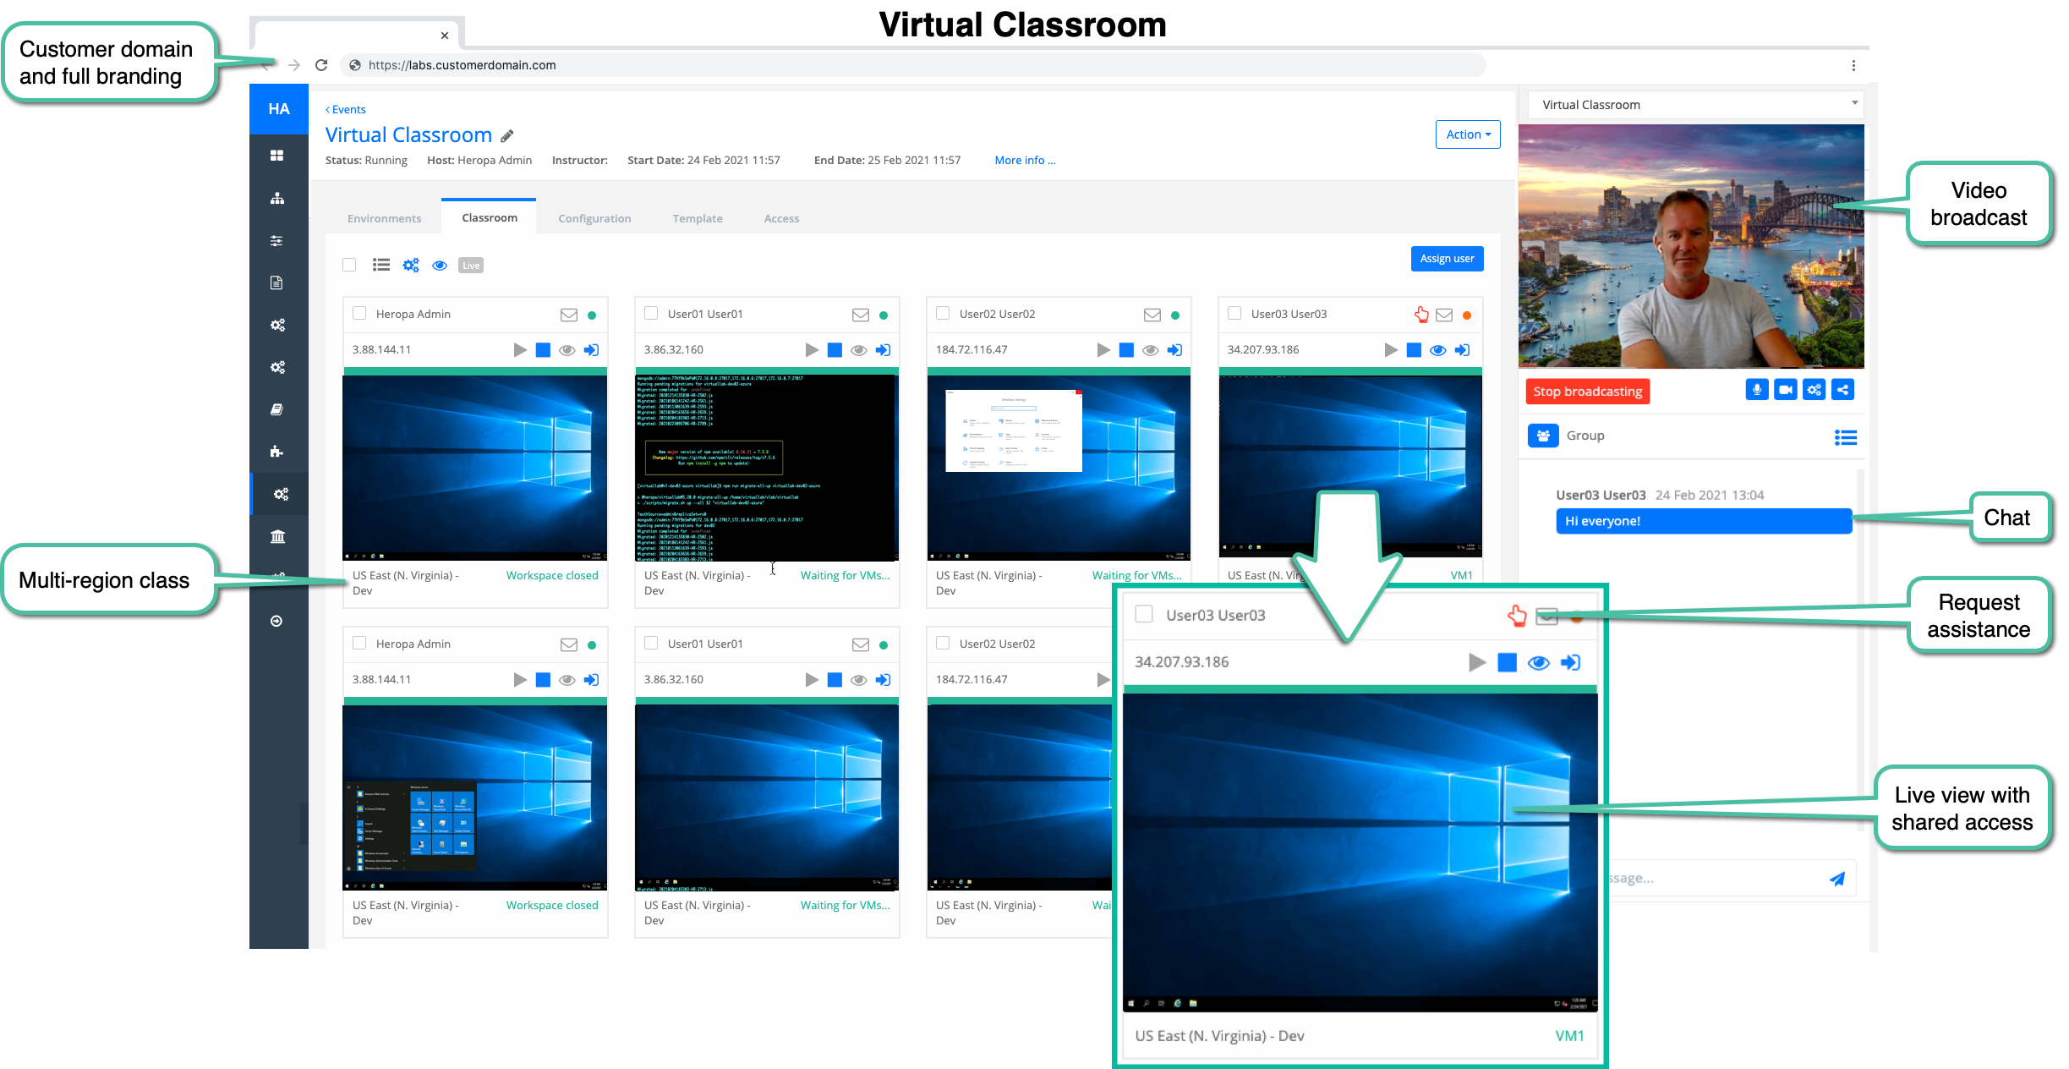
Task: Click the camera icon under video broadcast
Action: pos(1785,390)
